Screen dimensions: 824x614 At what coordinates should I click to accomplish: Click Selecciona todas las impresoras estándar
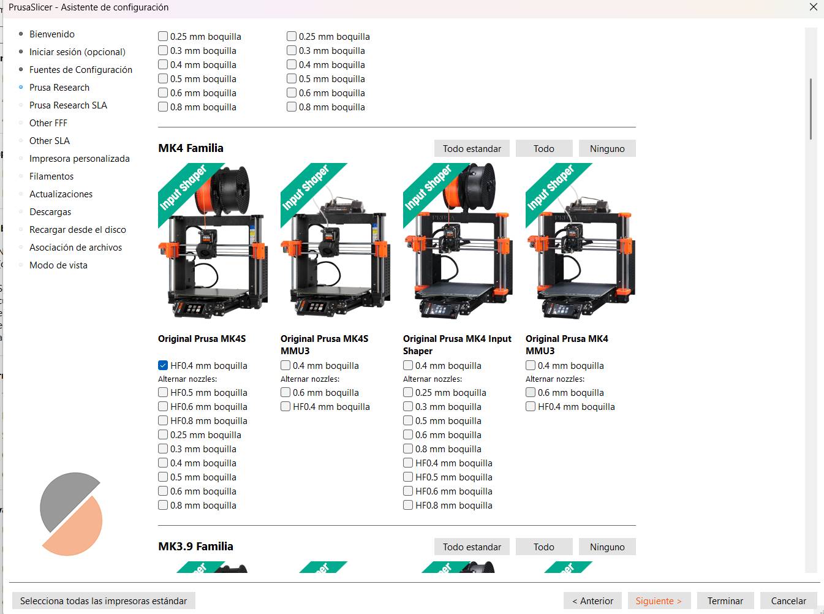[x=104, y=601]
